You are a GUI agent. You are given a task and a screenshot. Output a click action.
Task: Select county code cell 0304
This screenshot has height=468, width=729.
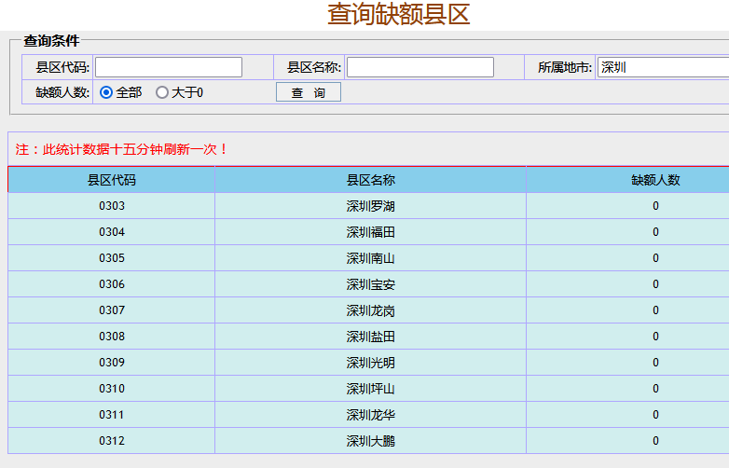(112, 232)
